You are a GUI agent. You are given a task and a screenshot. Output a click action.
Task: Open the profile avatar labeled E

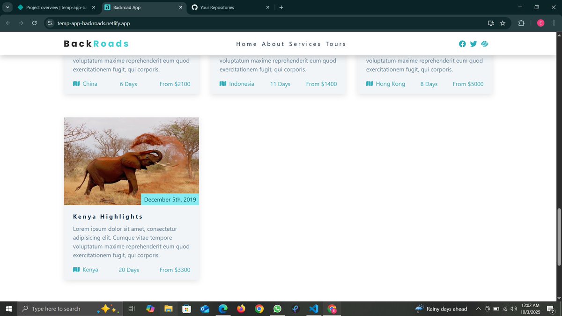coord(540,23)
